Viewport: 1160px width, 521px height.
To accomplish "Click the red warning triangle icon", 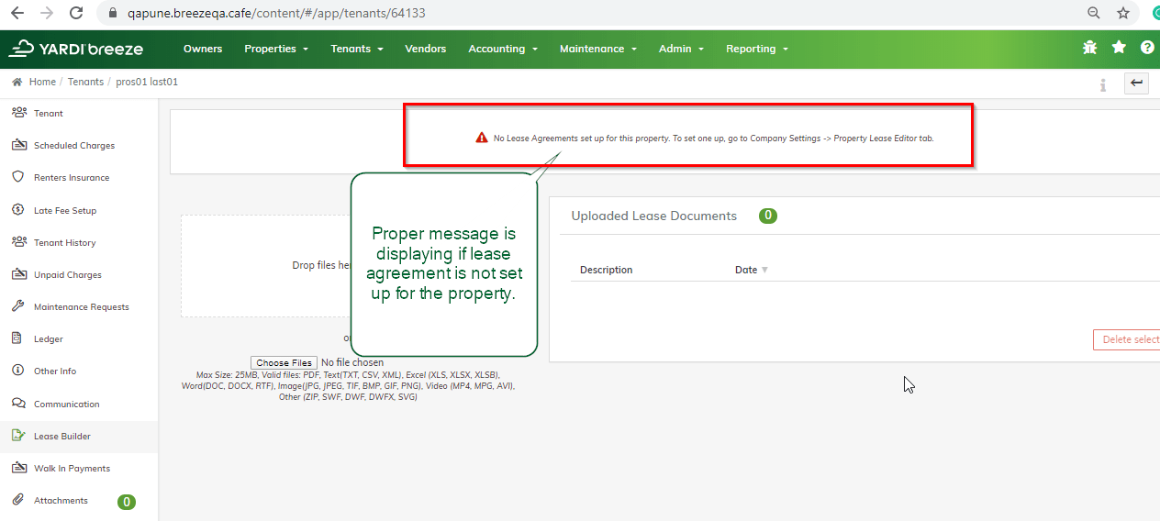I will [x=482, y=138].
